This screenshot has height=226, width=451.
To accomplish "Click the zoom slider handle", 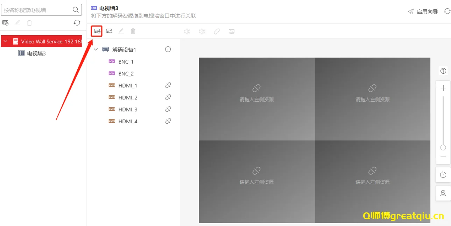I will coord(443,148).
